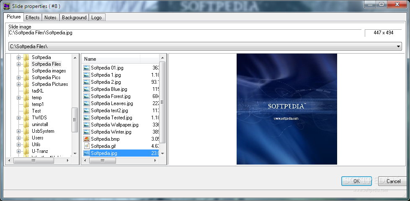Click the Softpedia Forest.jpg image icon
This screenshot has height=201, width=410.
point(87,96)
